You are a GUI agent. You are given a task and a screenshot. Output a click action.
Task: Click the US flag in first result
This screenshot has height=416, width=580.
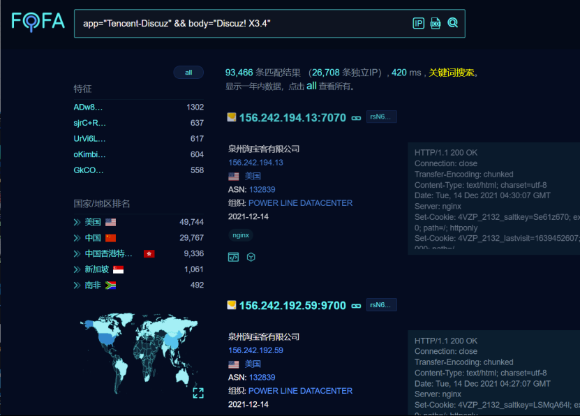point(233,177)
